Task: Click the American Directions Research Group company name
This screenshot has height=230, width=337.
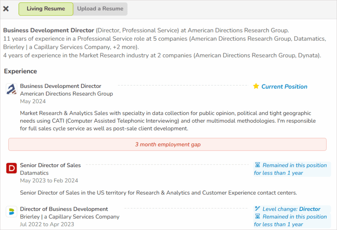Action: point(66,94)
